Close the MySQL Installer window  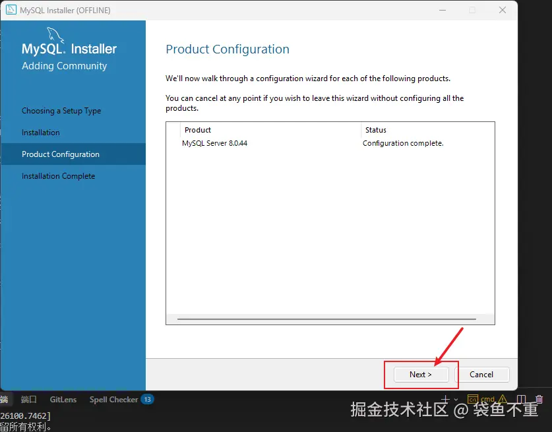[503, 10]
